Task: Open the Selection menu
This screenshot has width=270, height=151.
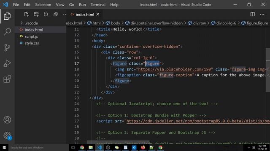Action: click(43, 5)
